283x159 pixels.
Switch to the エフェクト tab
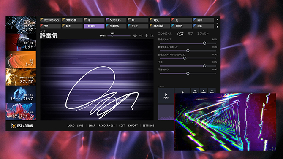(x=203, y=34)
